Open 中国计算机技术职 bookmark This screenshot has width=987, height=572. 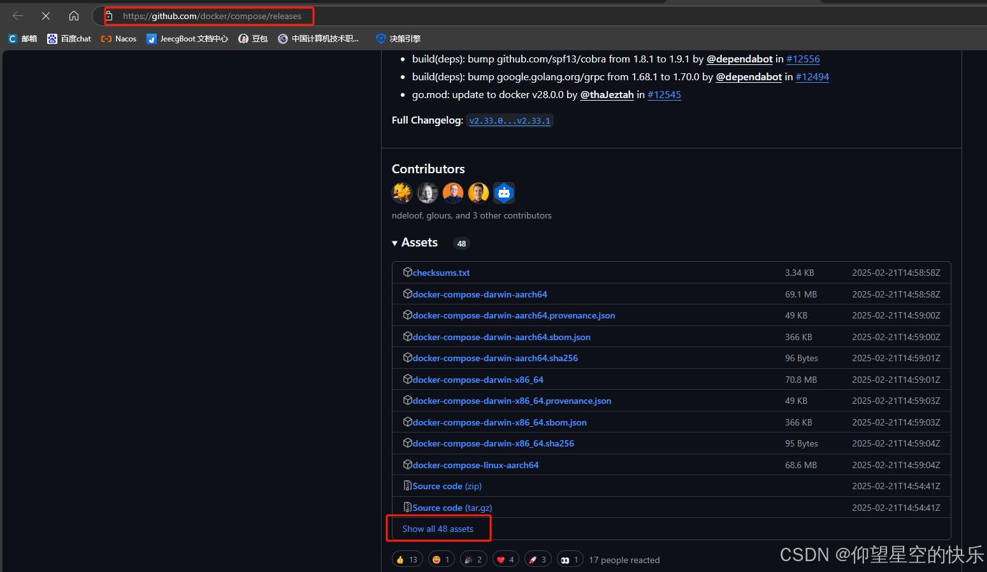(318, 39)
